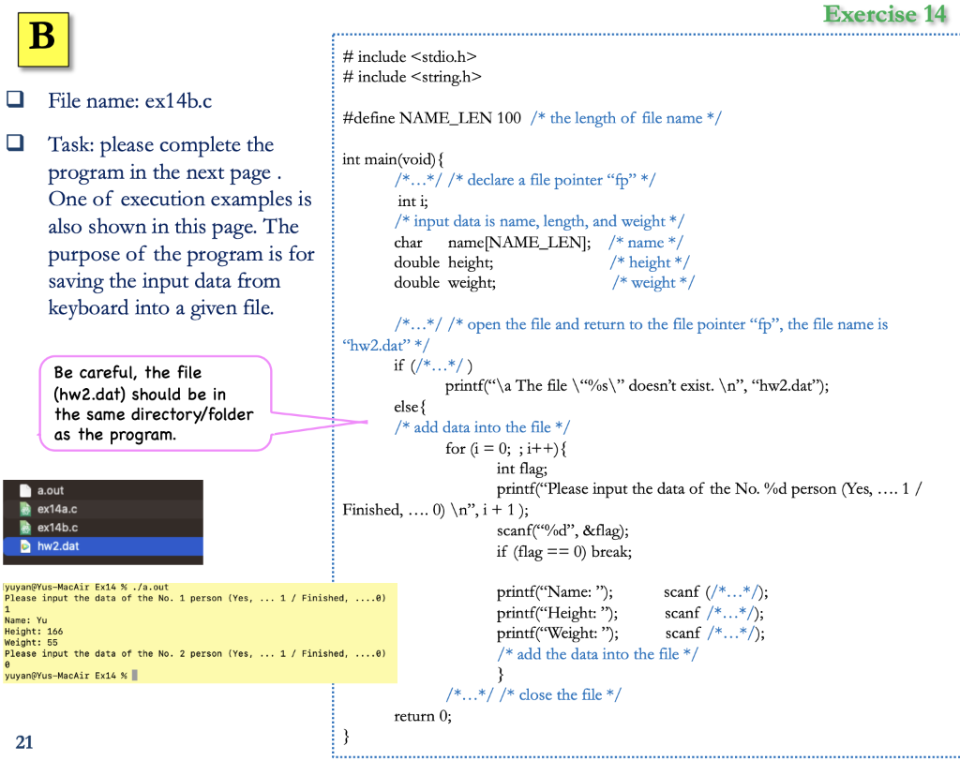960x761 pixels.
Task: Click the 'int flag;' declaration
Action: pos(521,469)
